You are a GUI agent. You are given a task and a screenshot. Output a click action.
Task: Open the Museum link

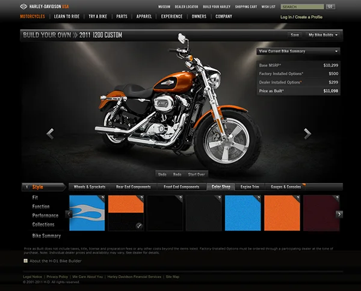click(164, 7)
